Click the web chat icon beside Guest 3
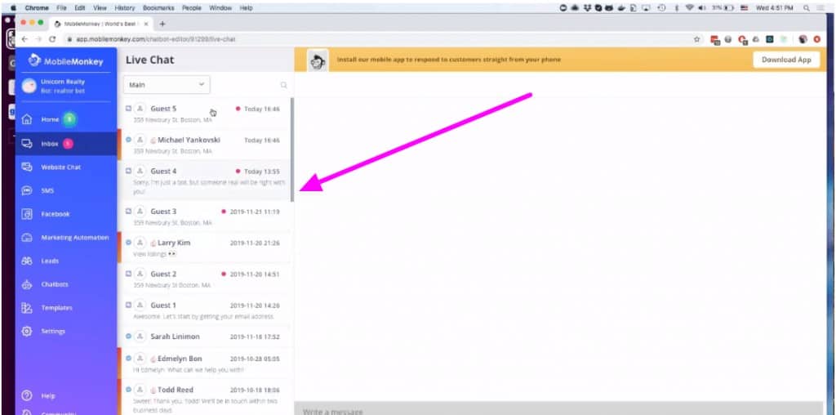The image size is (836, 415). coord(128,212)
